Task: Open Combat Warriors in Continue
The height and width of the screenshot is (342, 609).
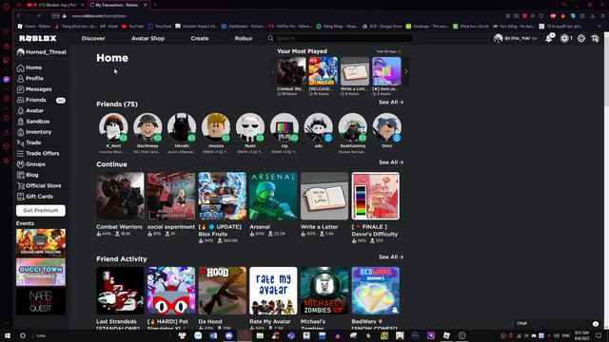Action: 120,197
